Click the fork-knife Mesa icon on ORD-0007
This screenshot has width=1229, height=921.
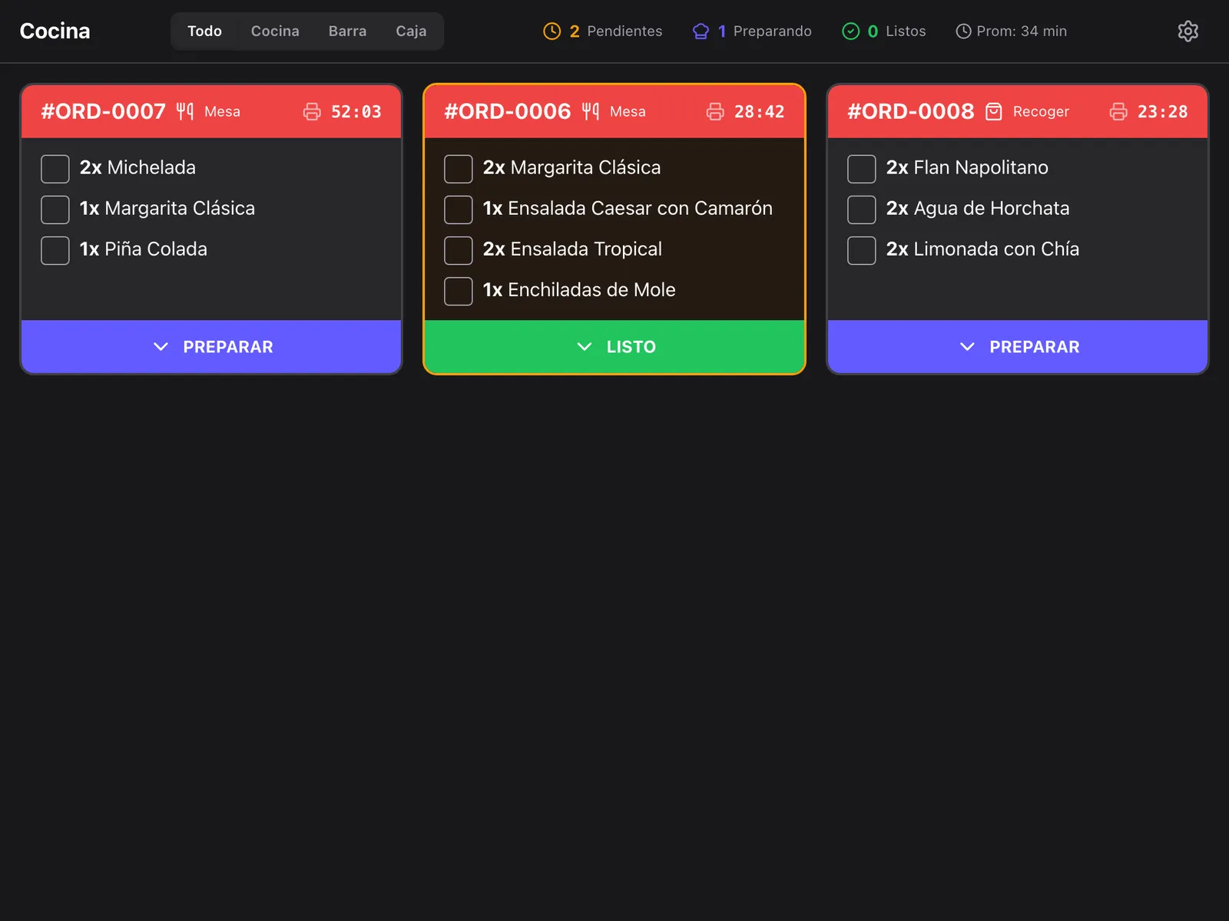point(185,111)
